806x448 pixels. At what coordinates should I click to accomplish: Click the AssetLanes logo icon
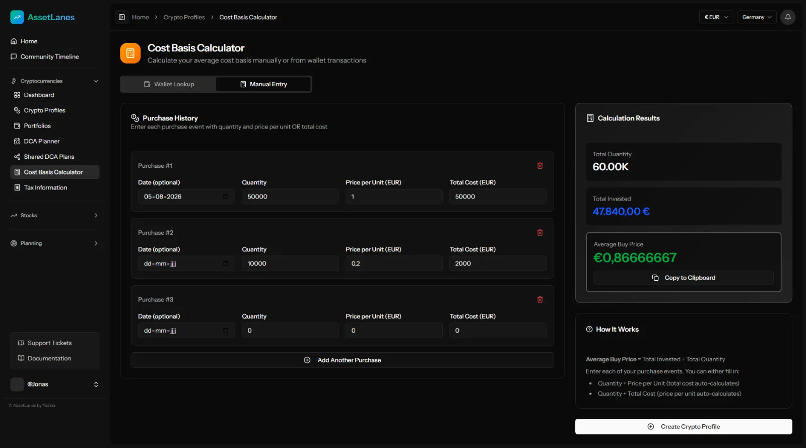point(17,17)
